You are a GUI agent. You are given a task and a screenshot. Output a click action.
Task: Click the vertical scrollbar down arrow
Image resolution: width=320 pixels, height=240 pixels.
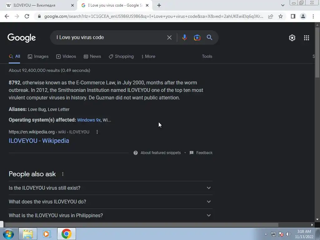coord(317,220)
